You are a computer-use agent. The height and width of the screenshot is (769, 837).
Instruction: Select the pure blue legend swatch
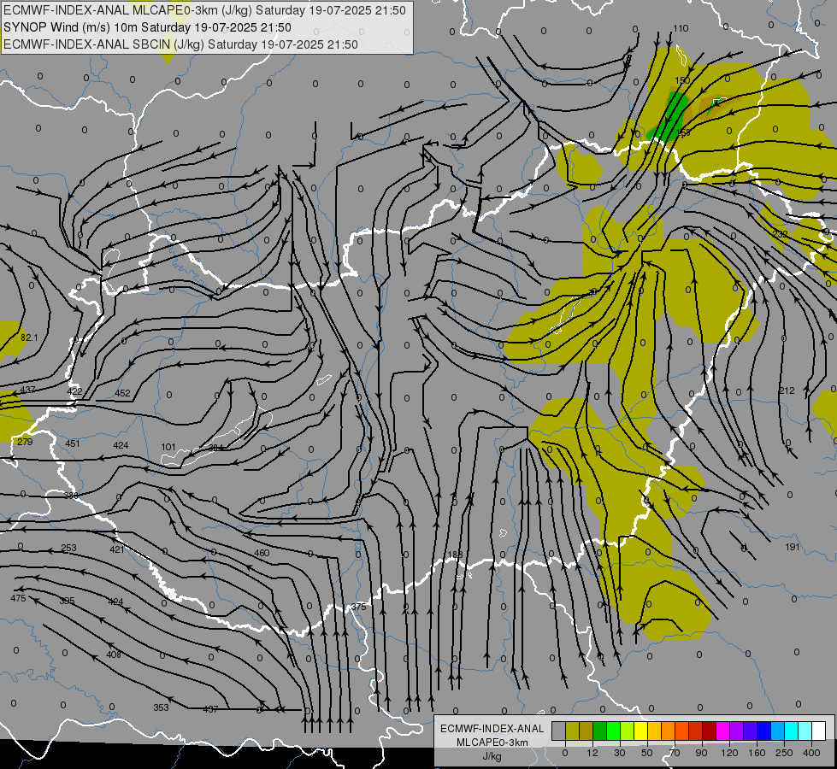click(764, 731)
